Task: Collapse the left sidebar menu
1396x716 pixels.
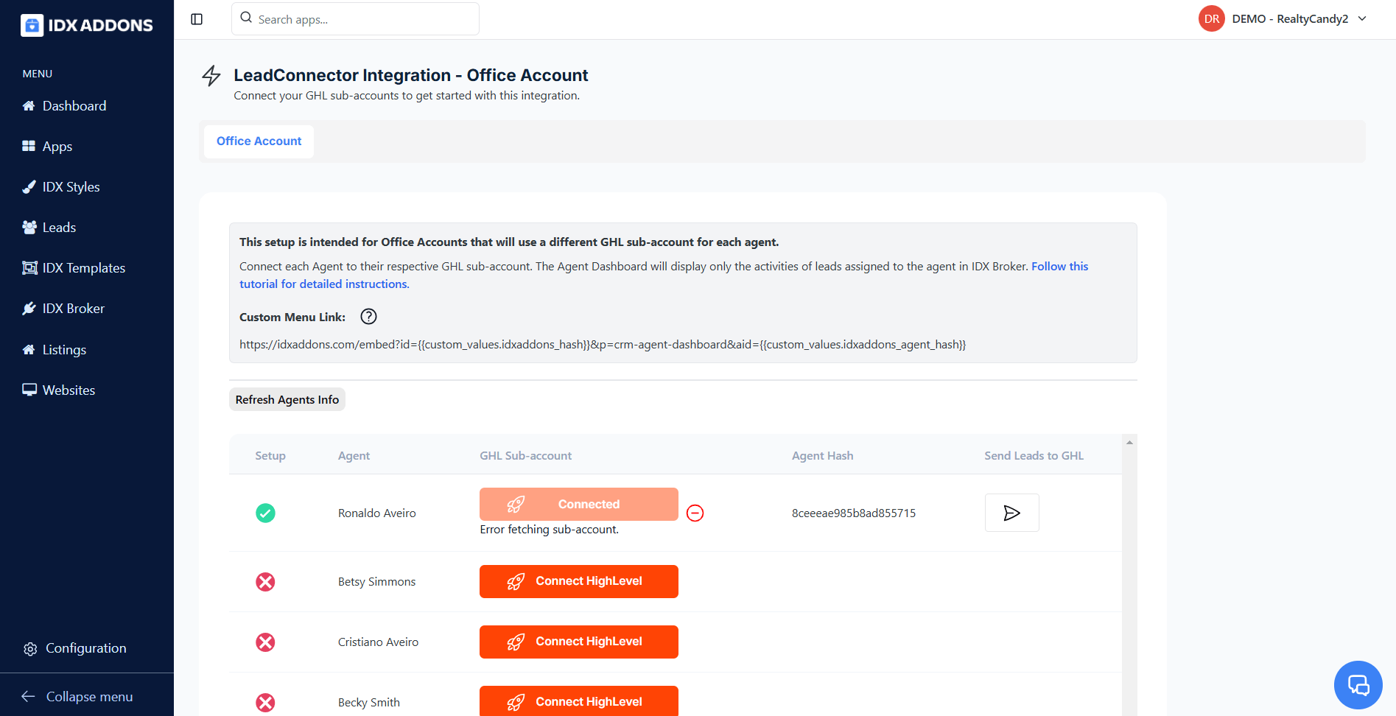Action: [78, 697]
